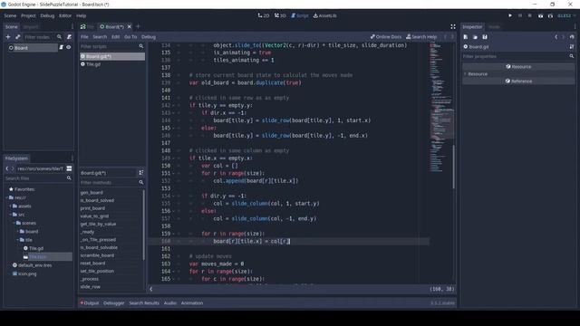This screenshot has width=580, height=326.
Task: Click the Filter methods search icon
Action: [x=141, y=182]
